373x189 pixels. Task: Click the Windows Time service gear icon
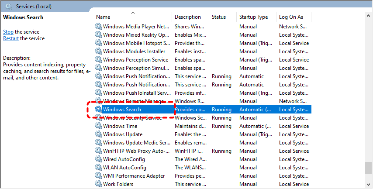point(99,126)
